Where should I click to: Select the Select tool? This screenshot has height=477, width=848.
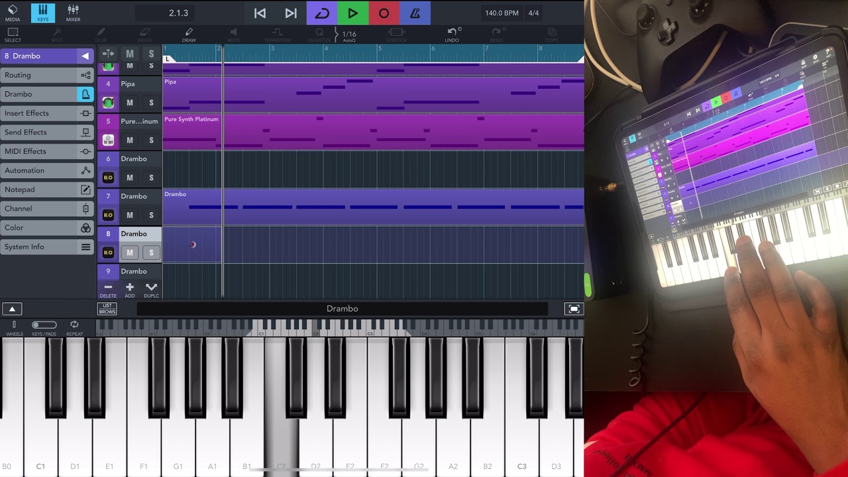13,35
